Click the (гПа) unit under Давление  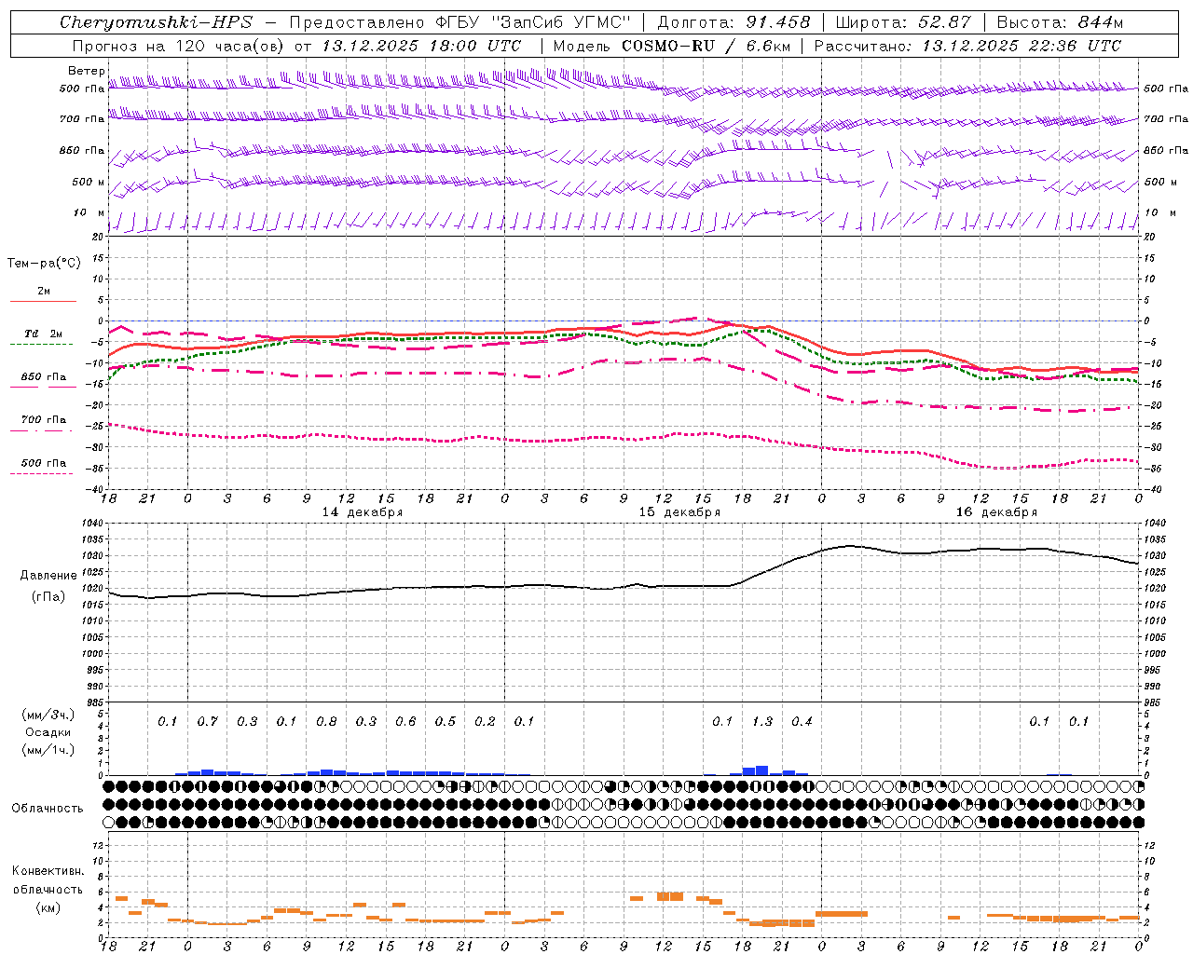click(48, 596)
